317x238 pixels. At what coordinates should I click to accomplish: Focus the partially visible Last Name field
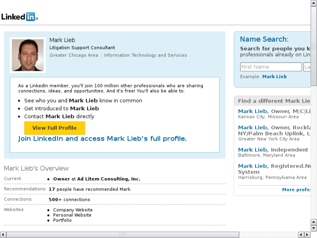(307, 67)
